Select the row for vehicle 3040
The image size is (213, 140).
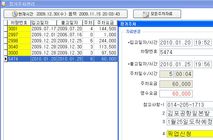61,47
